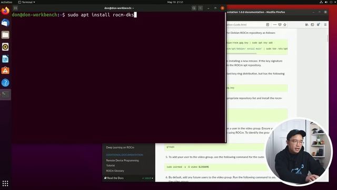
Task: Expand the system menu arrow
Action: [335, 2]
